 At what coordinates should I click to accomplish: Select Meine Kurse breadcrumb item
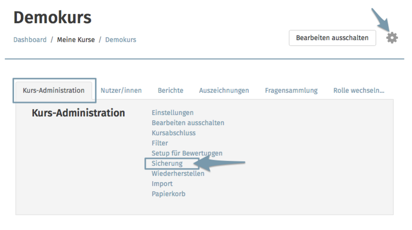pos(76,40)
